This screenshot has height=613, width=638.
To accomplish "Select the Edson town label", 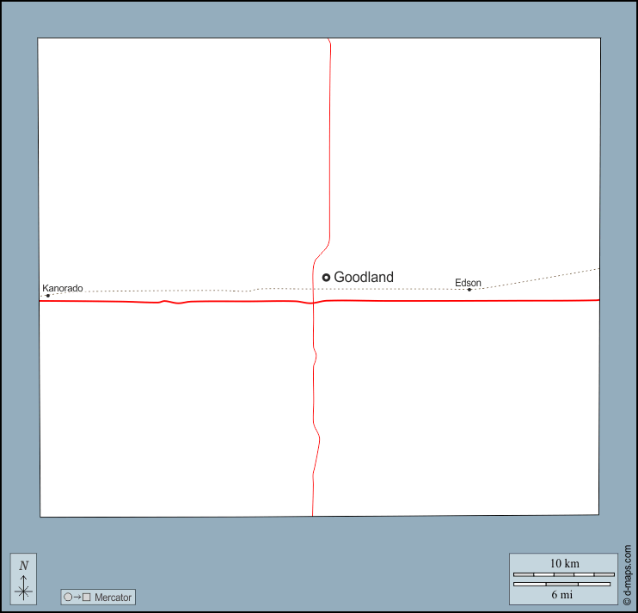I will [x=469, y=283].
